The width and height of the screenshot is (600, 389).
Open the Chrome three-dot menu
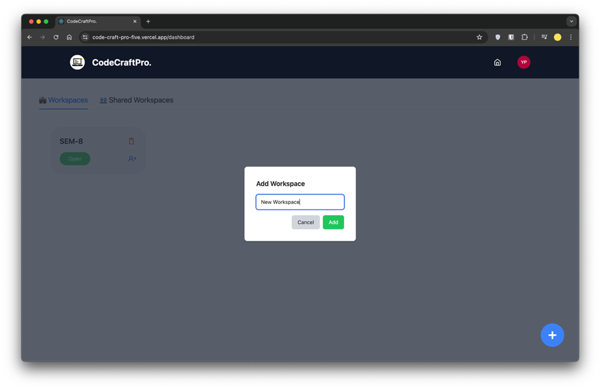coord(571,37)
